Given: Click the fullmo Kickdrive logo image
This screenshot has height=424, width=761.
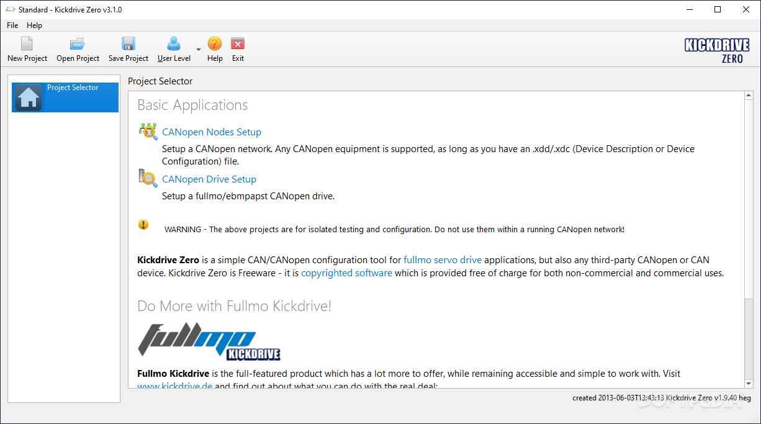Looking at the screenshot, I should click(x=209, y=340).
